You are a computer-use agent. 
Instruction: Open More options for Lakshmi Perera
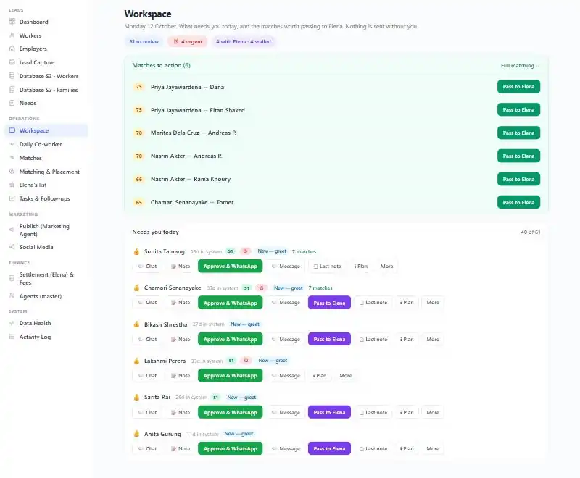[x=346, y=375]
